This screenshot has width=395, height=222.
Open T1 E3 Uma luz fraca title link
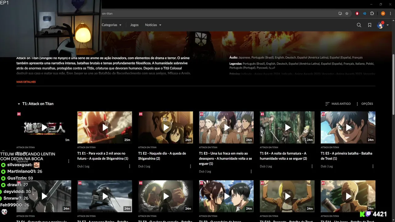point(225,158)
